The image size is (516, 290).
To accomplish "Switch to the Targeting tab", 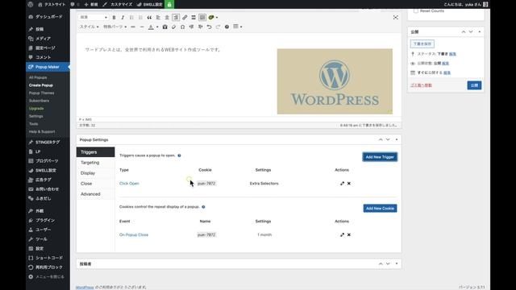I will tap(95, 163).
